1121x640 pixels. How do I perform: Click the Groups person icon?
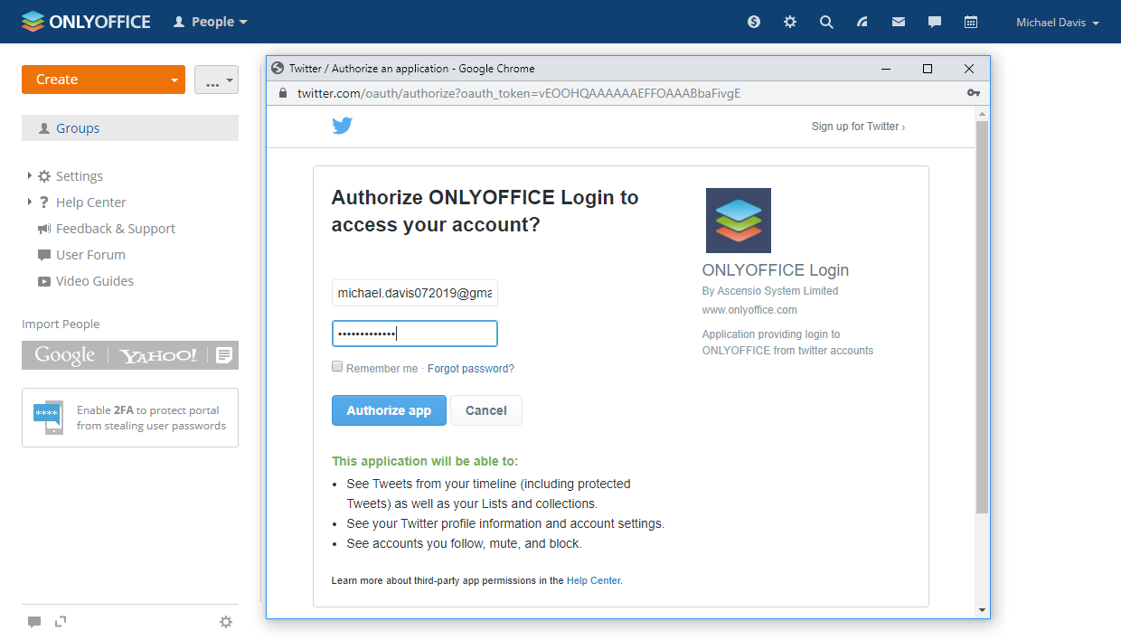(44, 128)
